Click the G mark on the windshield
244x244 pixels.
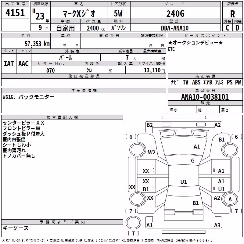pyautogui.click(x=193, y=161)
